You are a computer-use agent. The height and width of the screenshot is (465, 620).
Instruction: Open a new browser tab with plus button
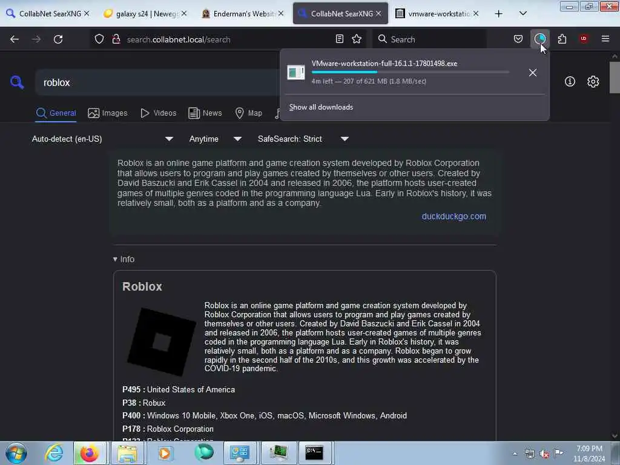[x=499, y=14]
